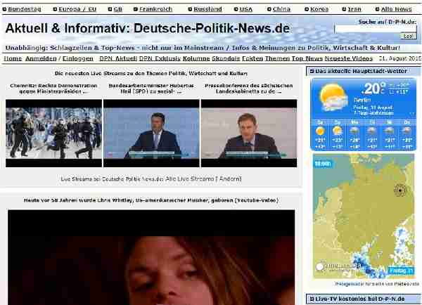422x305 pixels.
Task: Open the Skandale section
Action: coord(226,58)
